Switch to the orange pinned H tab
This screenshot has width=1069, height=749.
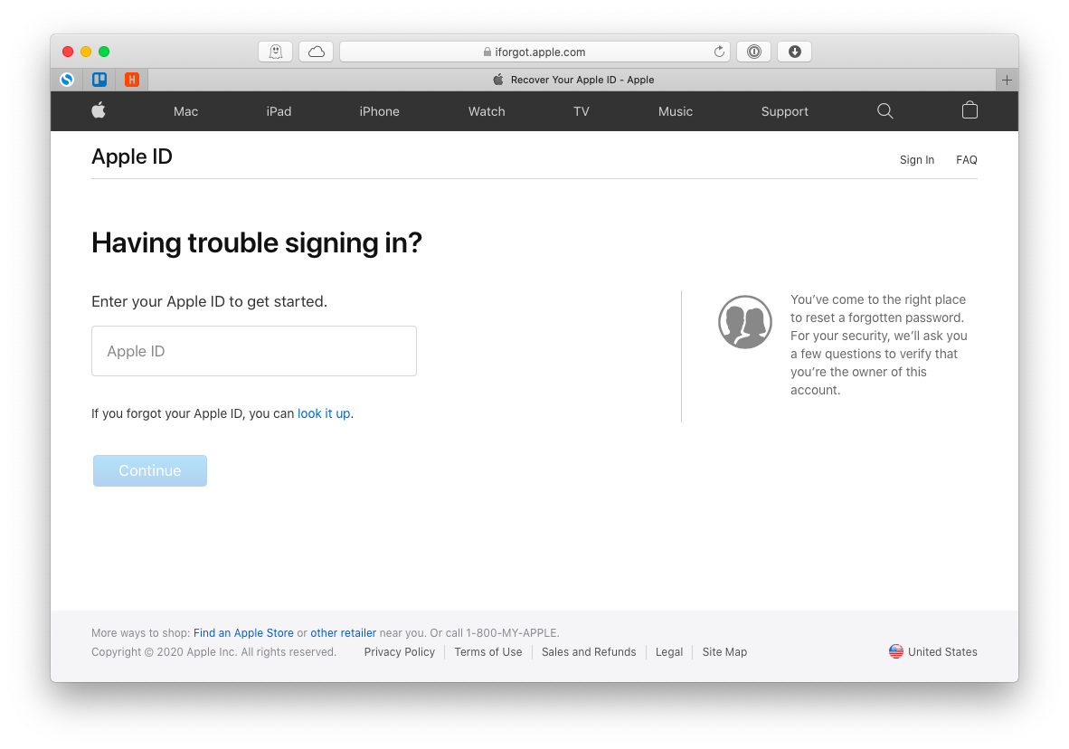pyautogui.click(x=132, y=80)
